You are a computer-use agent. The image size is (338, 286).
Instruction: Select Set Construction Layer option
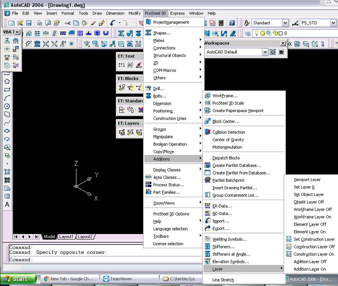(x=312, y=239)
